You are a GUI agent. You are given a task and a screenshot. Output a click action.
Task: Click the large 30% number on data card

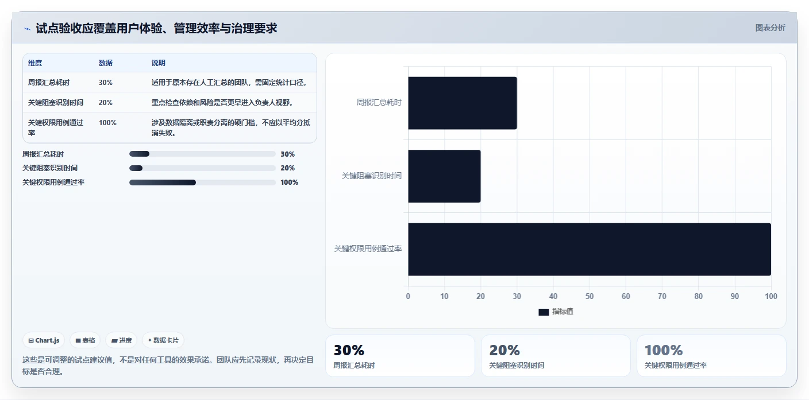349,351
